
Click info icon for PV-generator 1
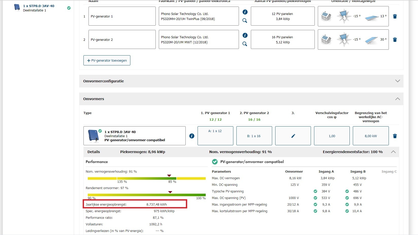click(x=245, y=12)
